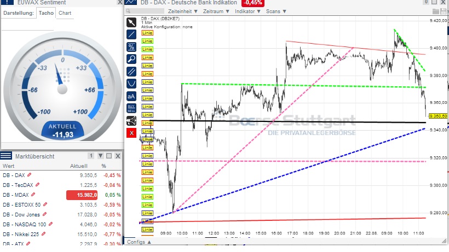Image resolution: width=449 pixels, height=252 pixels.
Task: Open the DB - TecDAX instrument
Action: click(x=18, y=185)
